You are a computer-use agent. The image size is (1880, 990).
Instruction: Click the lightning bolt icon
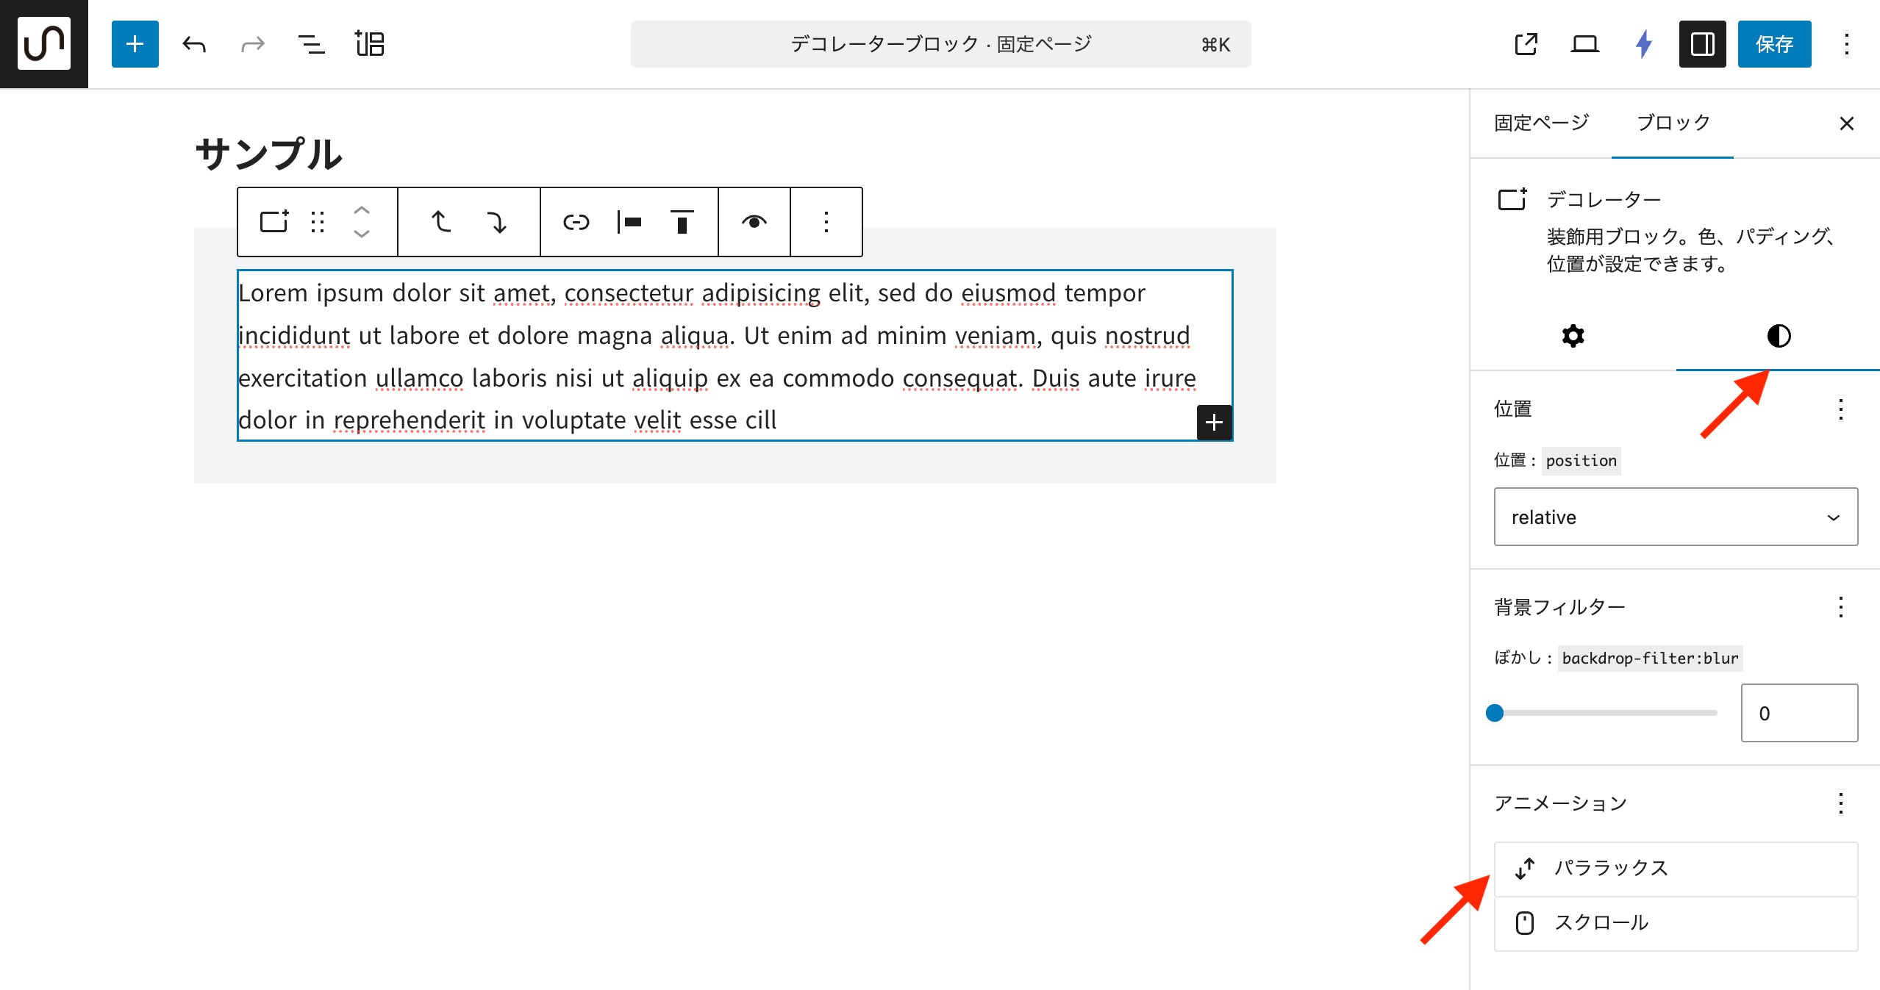click(x=1643, y=44)
